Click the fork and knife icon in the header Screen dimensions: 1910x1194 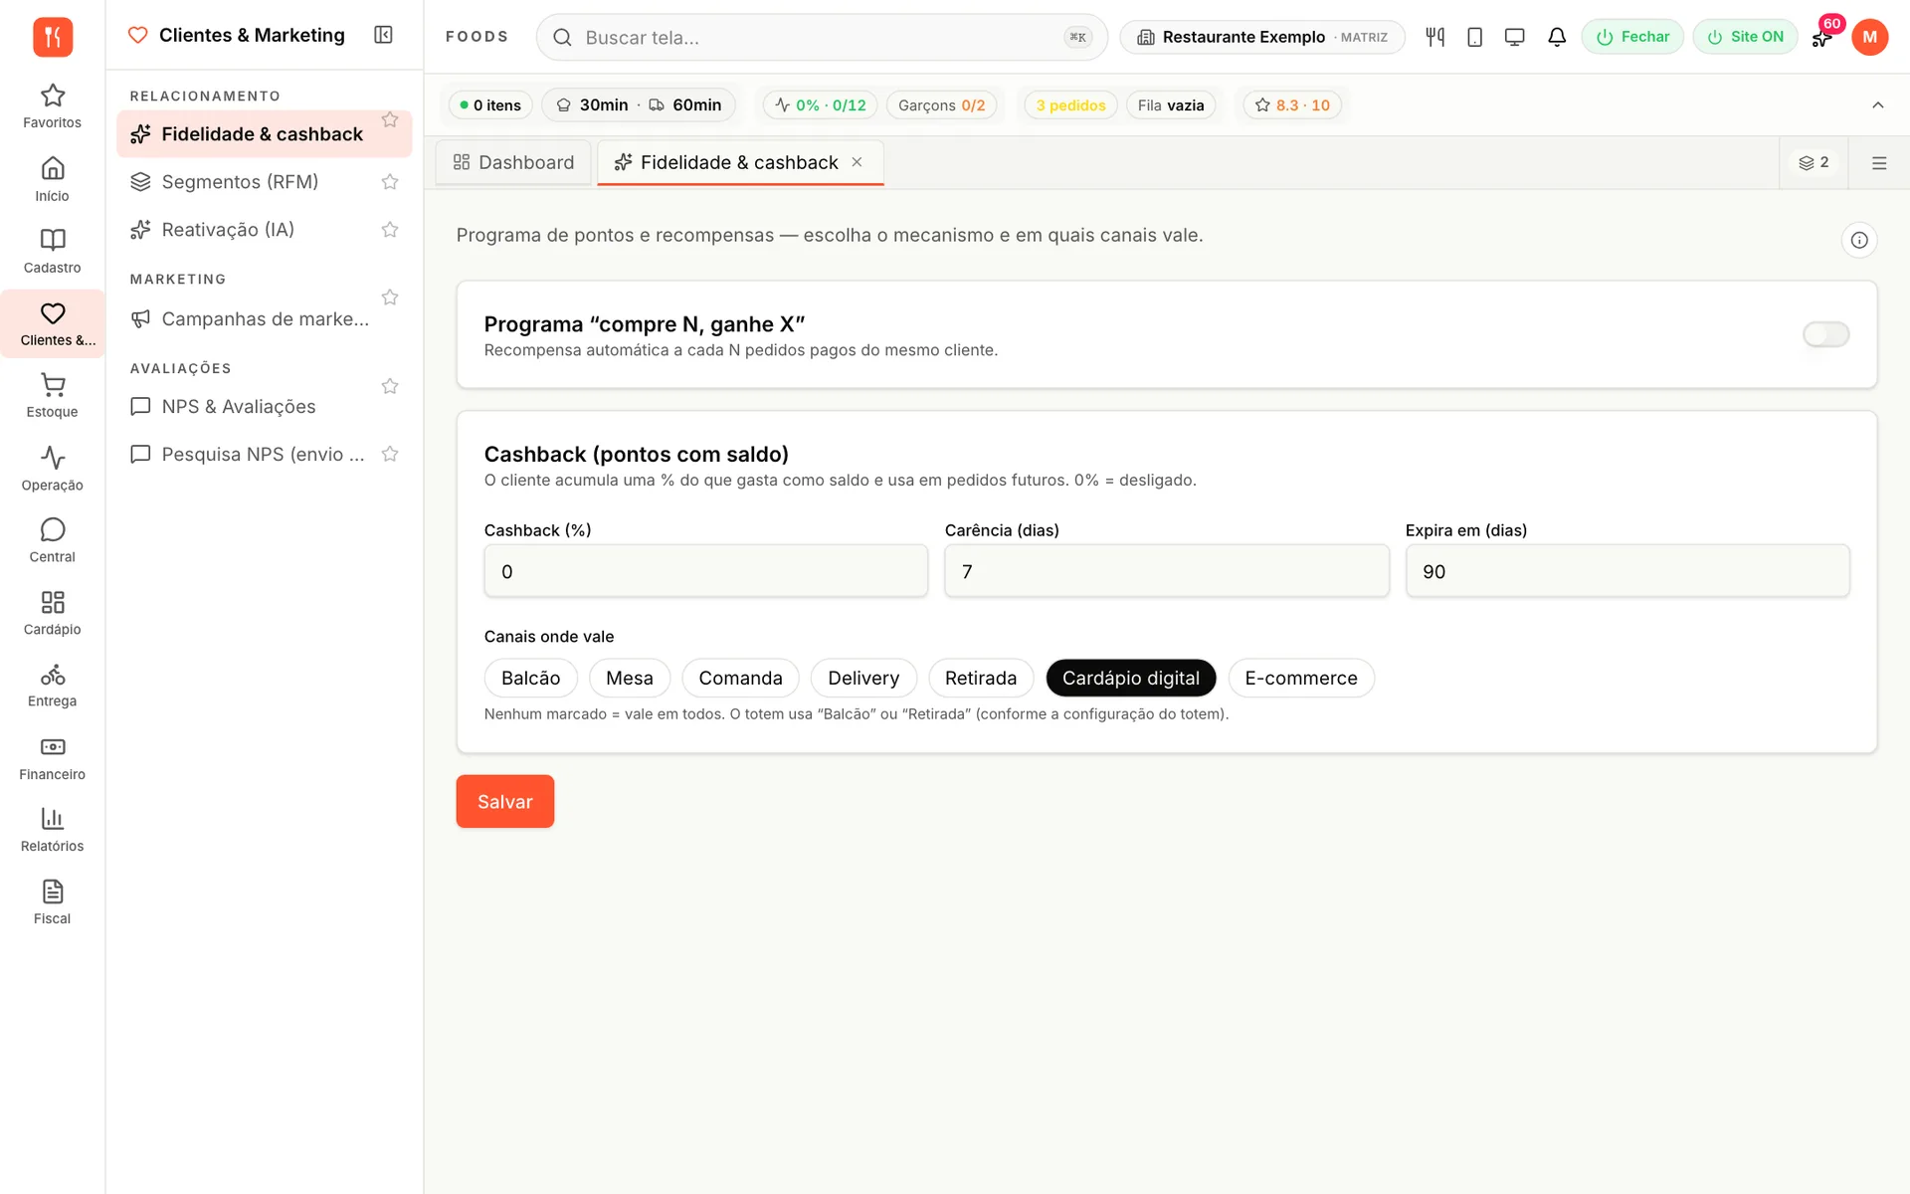click(1434, 37)
